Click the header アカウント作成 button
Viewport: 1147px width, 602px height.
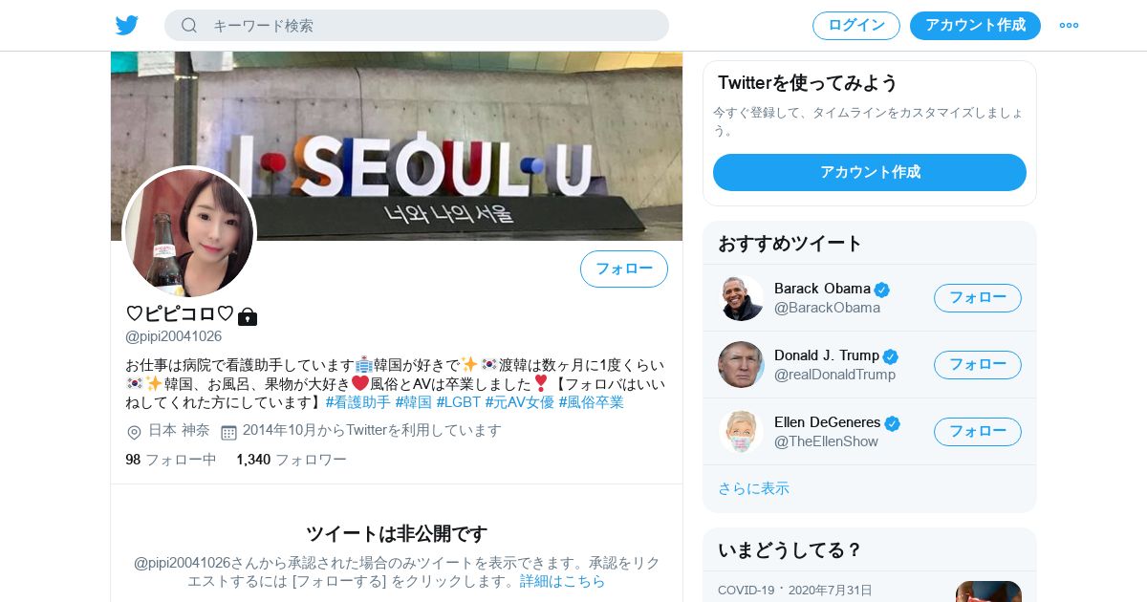click(975, 26)
